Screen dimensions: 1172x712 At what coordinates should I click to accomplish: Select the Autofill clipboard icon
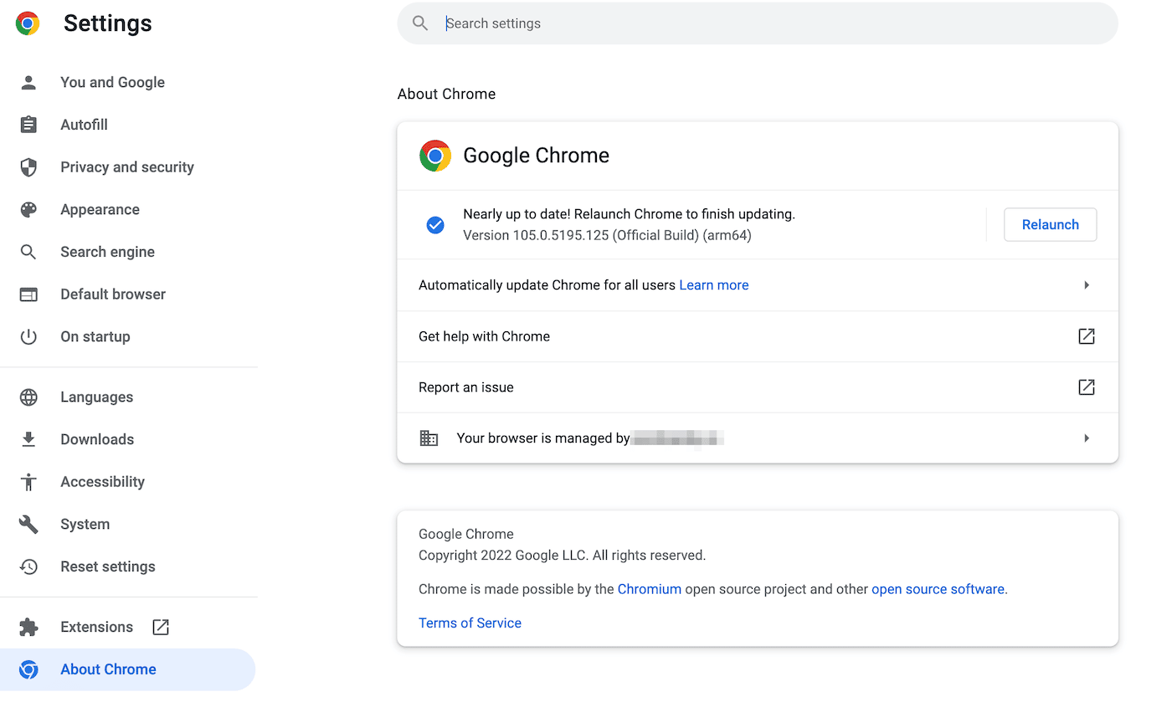pyautogui.click(x=29, y=124)
